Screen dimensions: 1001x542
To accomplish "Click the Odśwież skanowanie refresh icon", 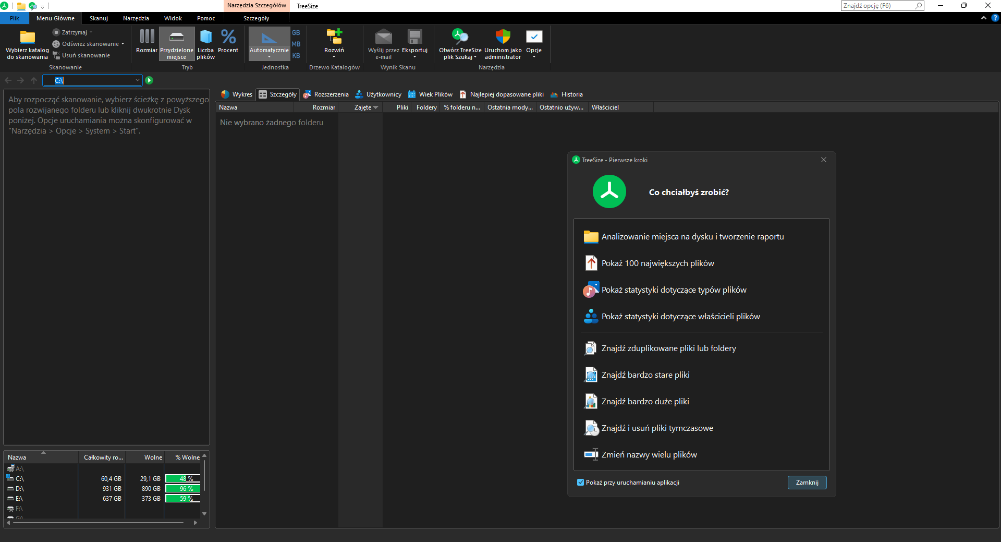I will [56, 44].
